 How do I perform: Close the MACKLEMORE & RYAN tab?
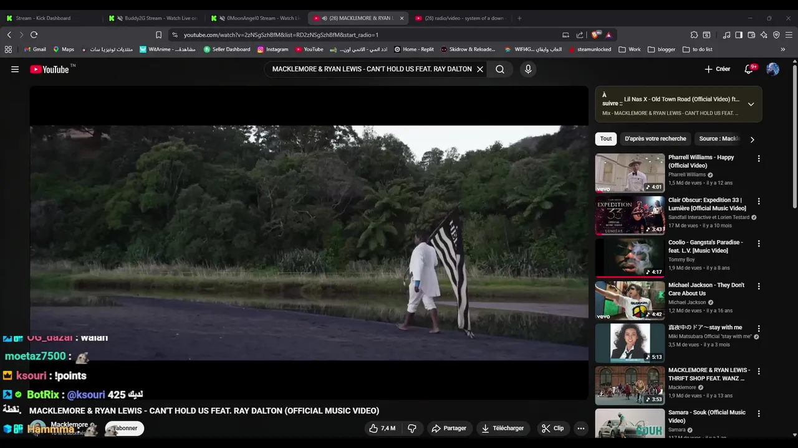[401, 18]
